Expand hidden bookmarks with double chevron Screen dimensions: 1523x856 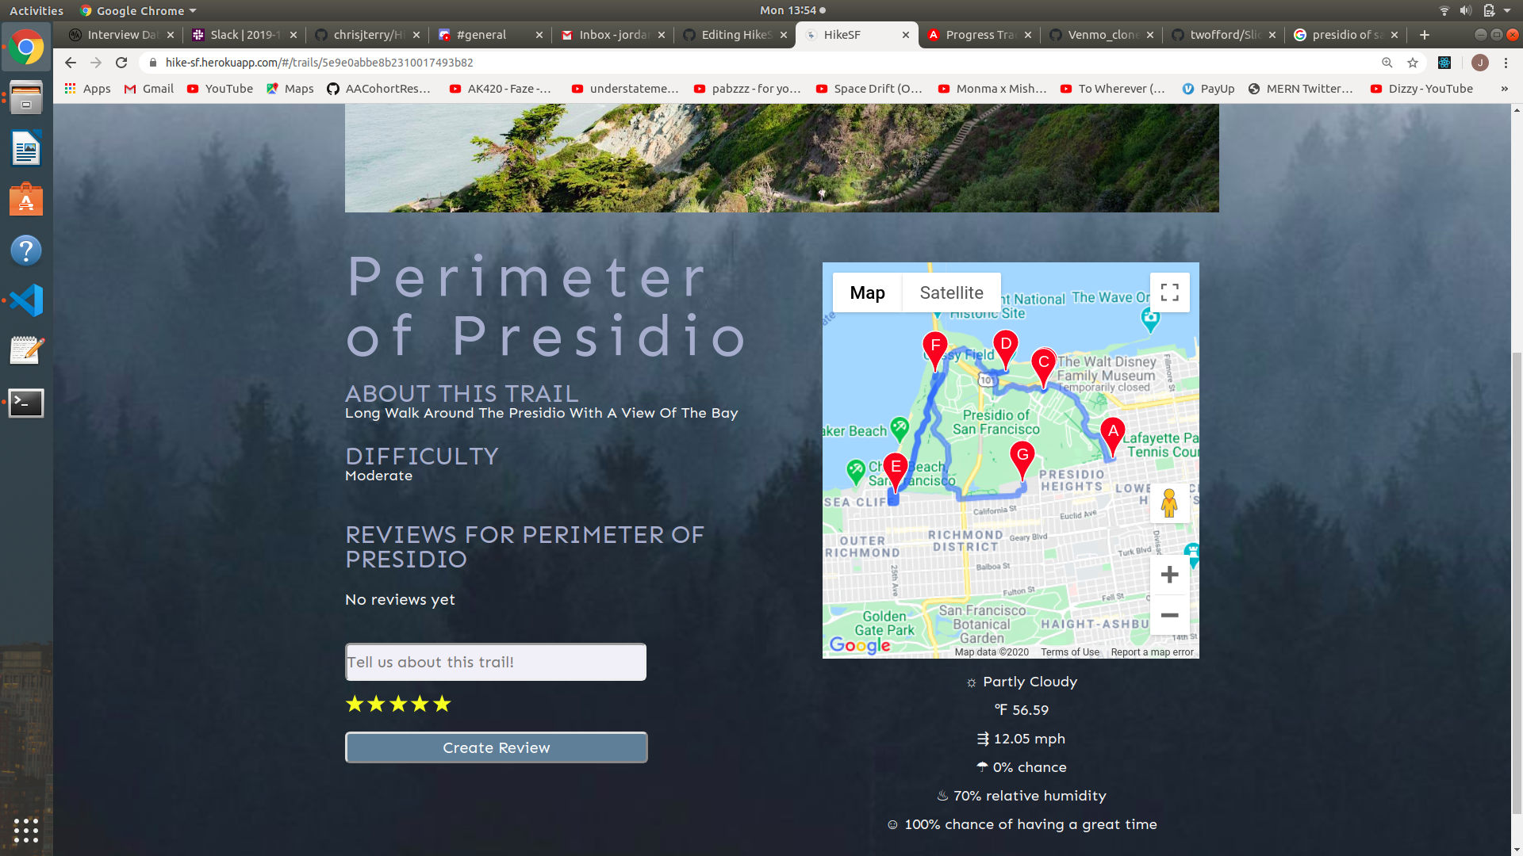(x=1504, y=89)
